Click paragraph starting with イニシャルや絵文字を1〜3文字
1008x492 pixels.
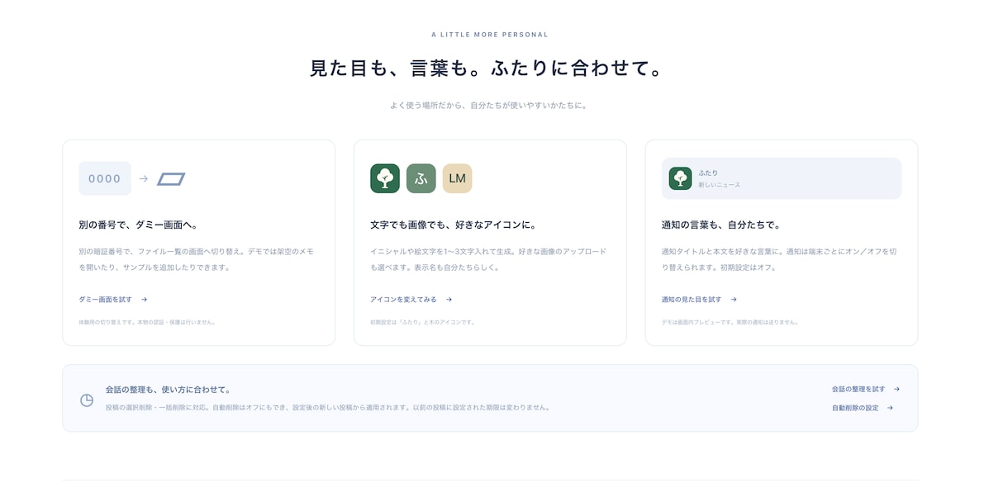click(488, 259)
